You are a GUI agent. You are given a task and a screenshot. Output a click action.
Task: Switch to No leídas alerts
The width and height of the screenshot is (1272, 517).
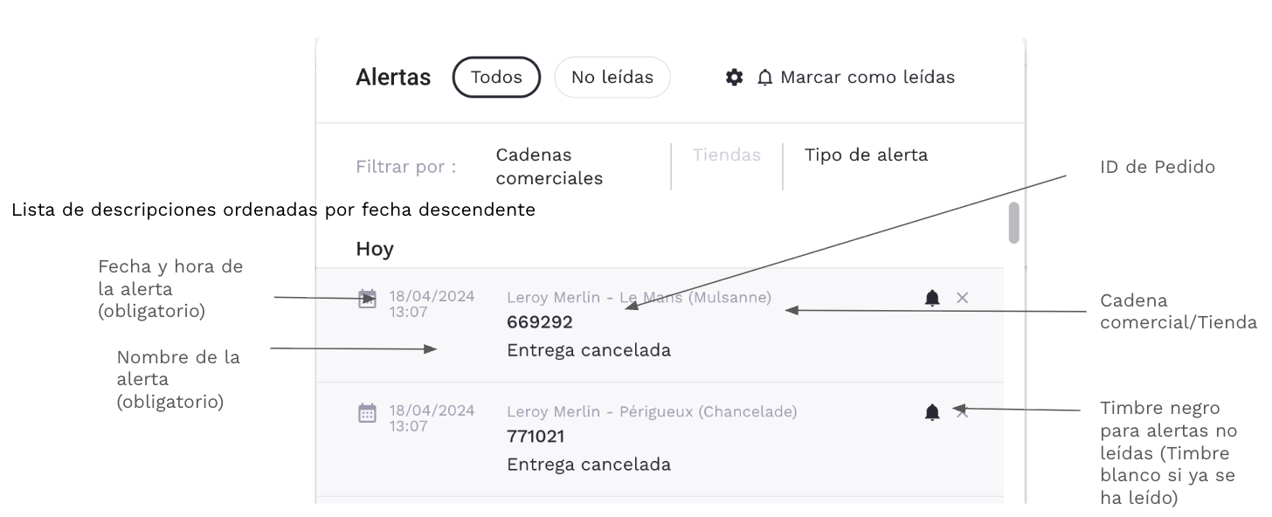click(612, 77)
